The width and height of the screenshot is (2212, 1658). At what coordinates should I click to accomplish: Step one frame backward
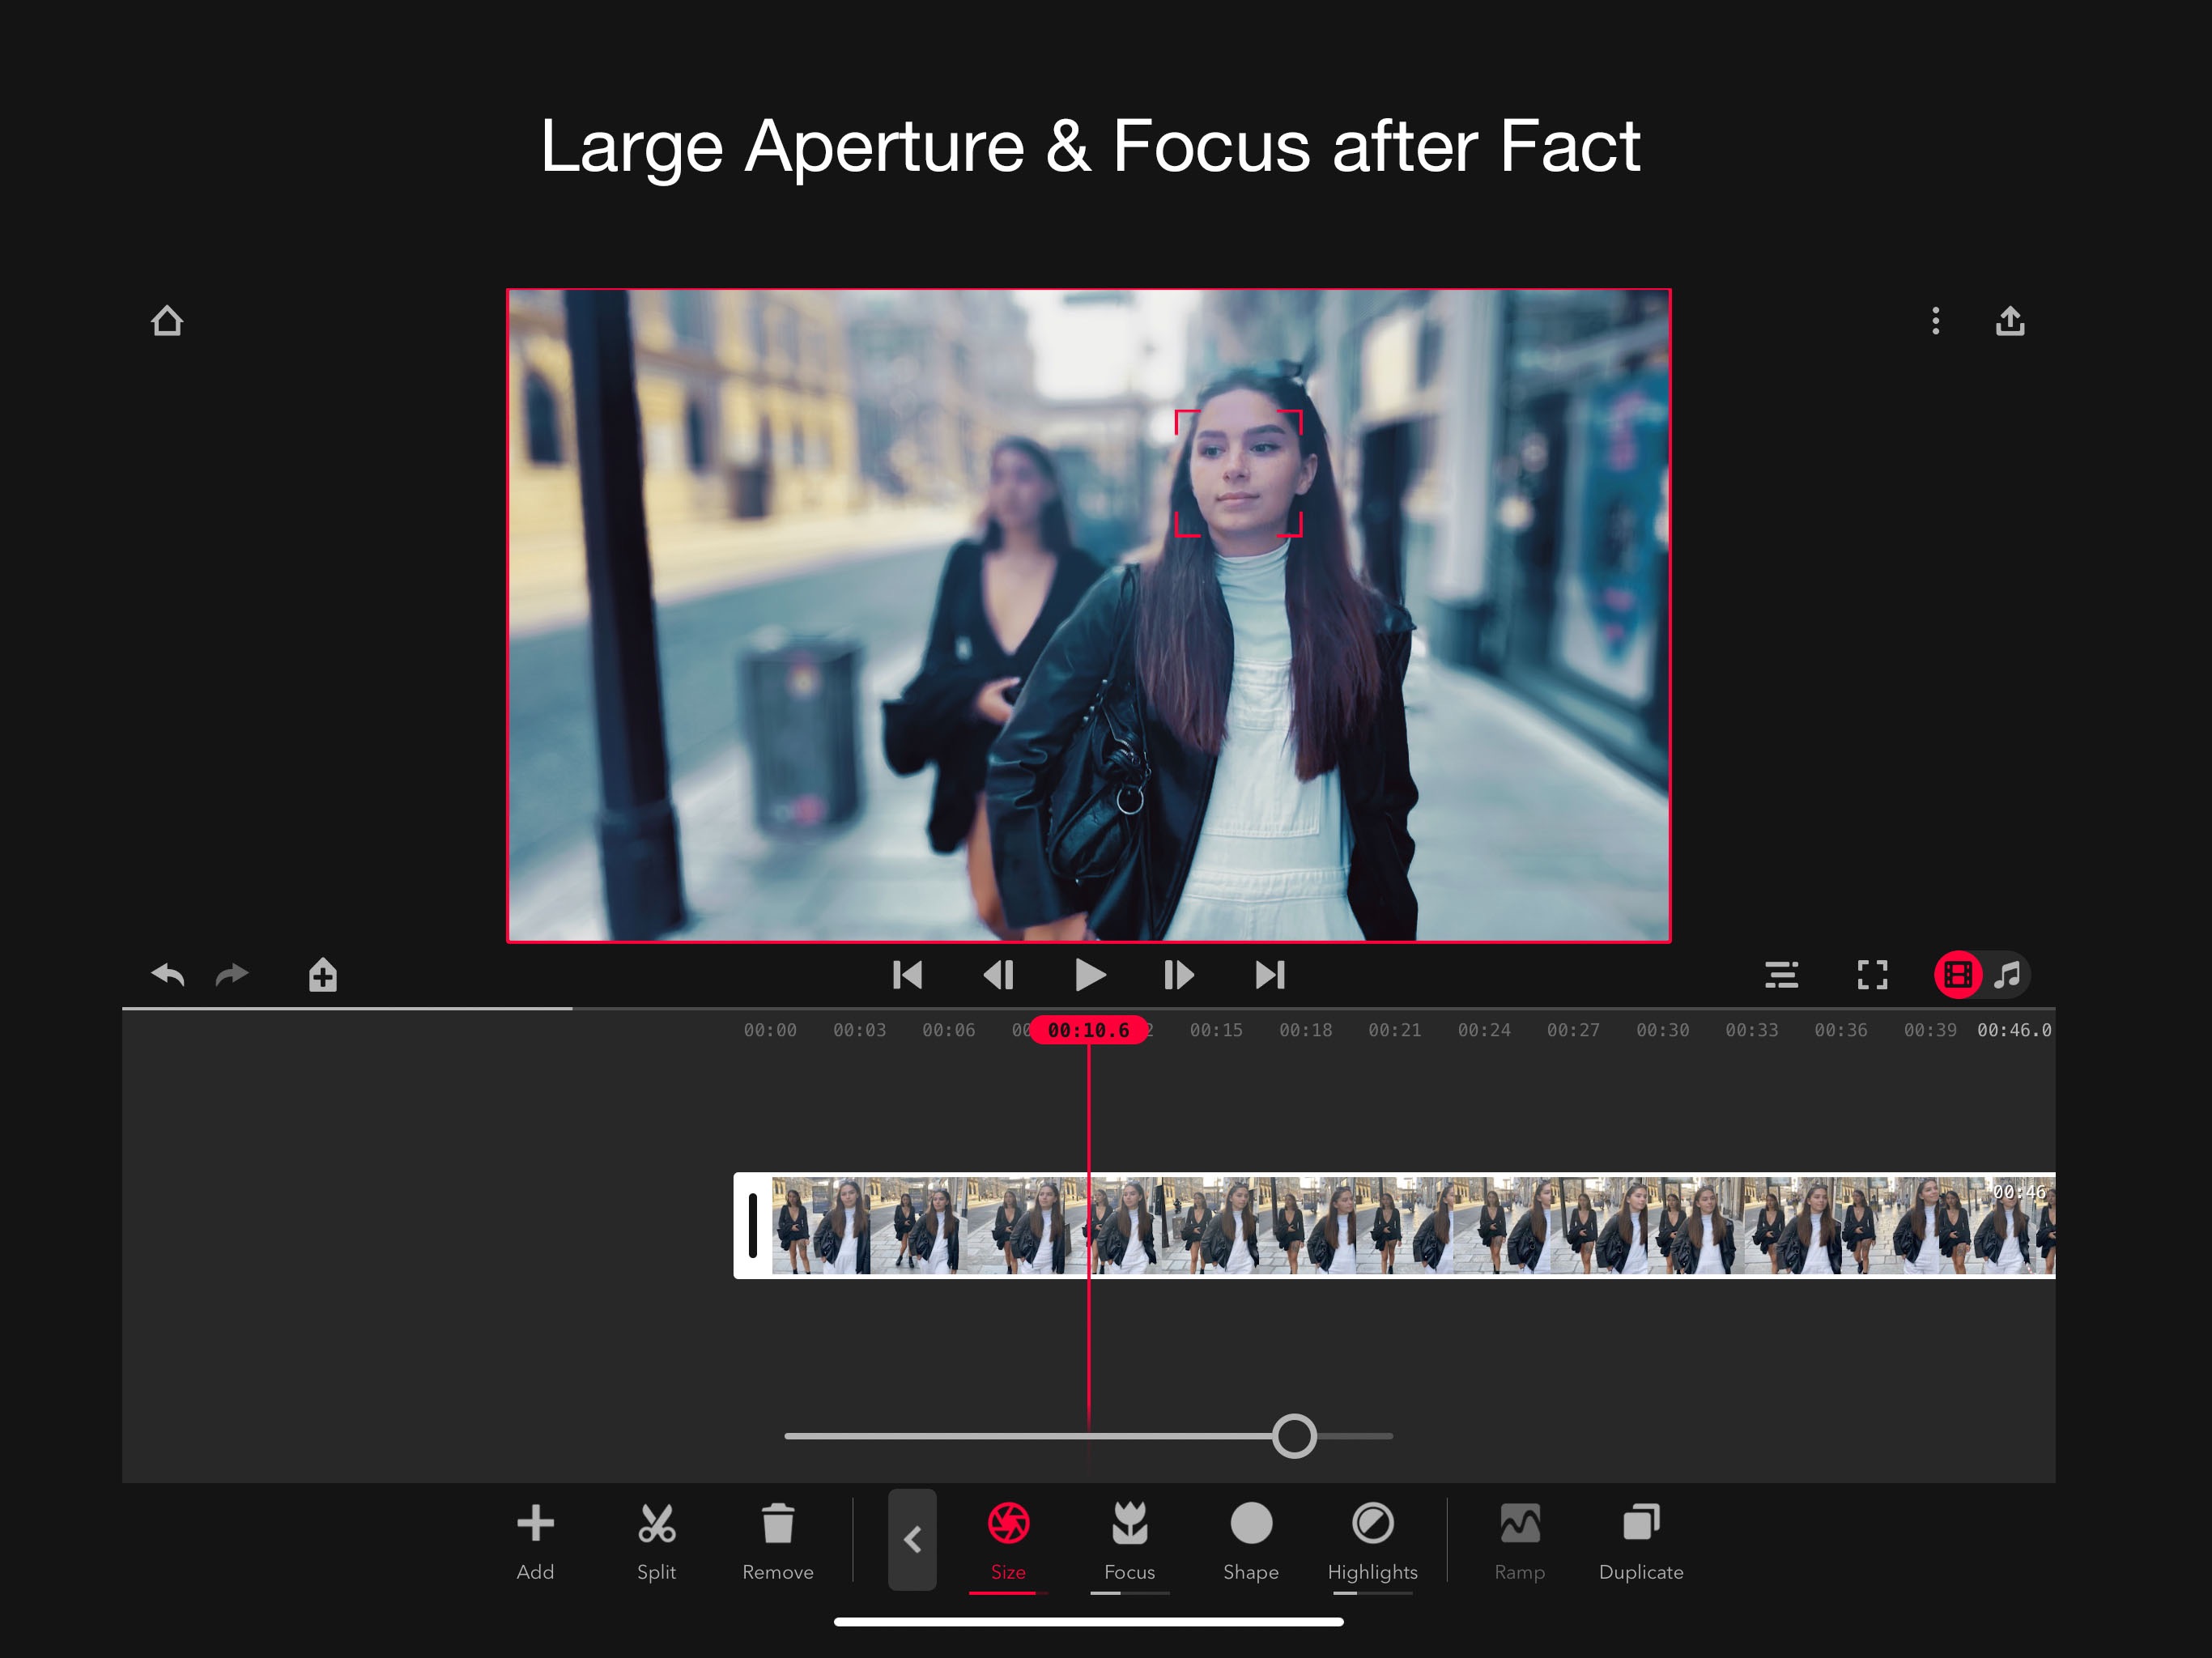(999, 975)
